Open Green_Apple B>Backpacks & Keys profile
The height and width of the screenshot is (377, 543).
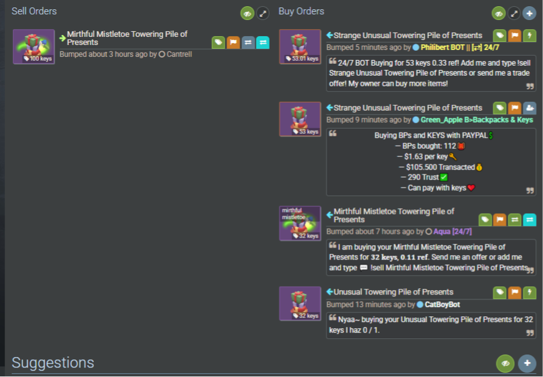click(477, 120)
